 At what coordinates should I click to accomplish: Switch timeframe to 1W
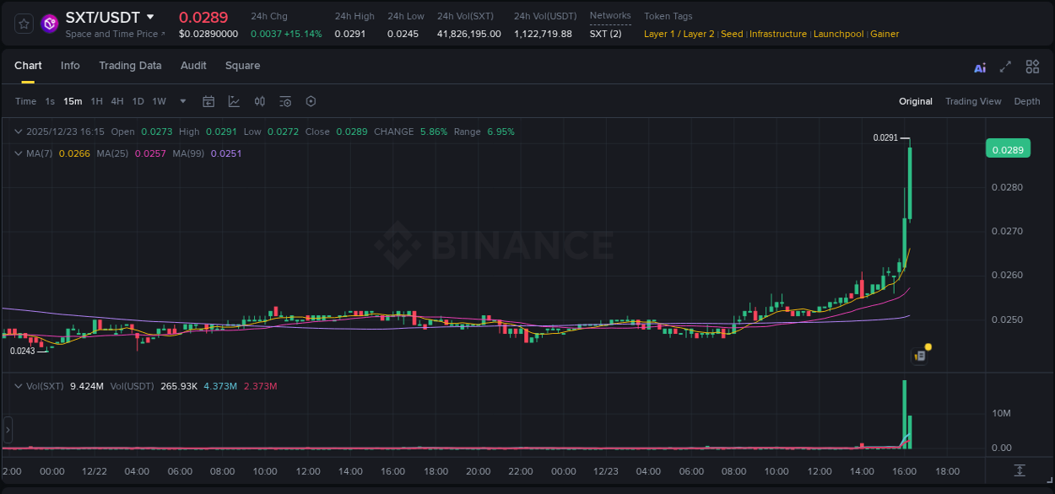click(x=159, y=101)
